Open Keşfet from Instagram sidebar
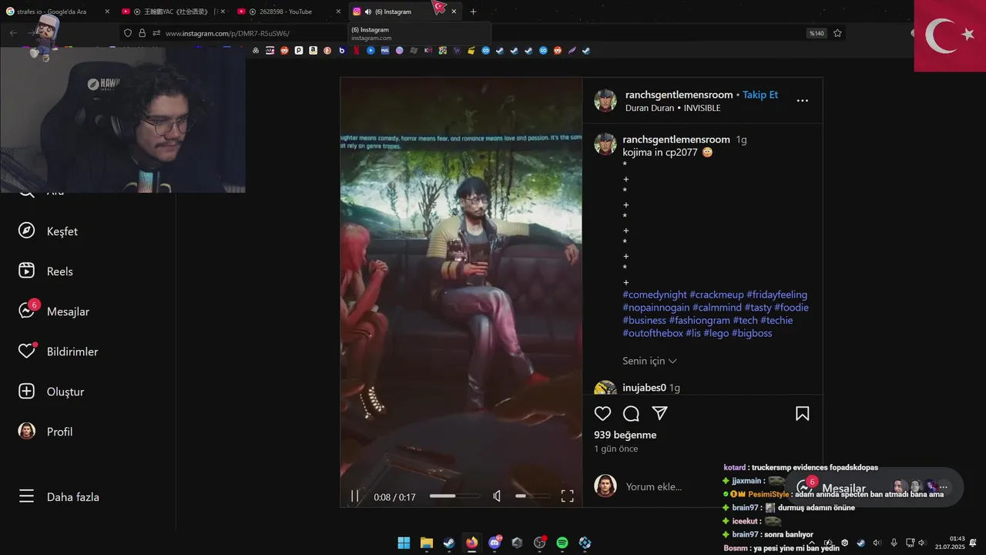The height and width of the screenshot is (555, 986). coord(48,231)
